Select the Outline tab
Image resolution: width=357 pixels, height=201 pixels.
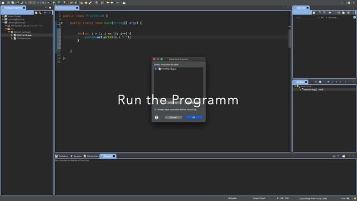[300, 82]
